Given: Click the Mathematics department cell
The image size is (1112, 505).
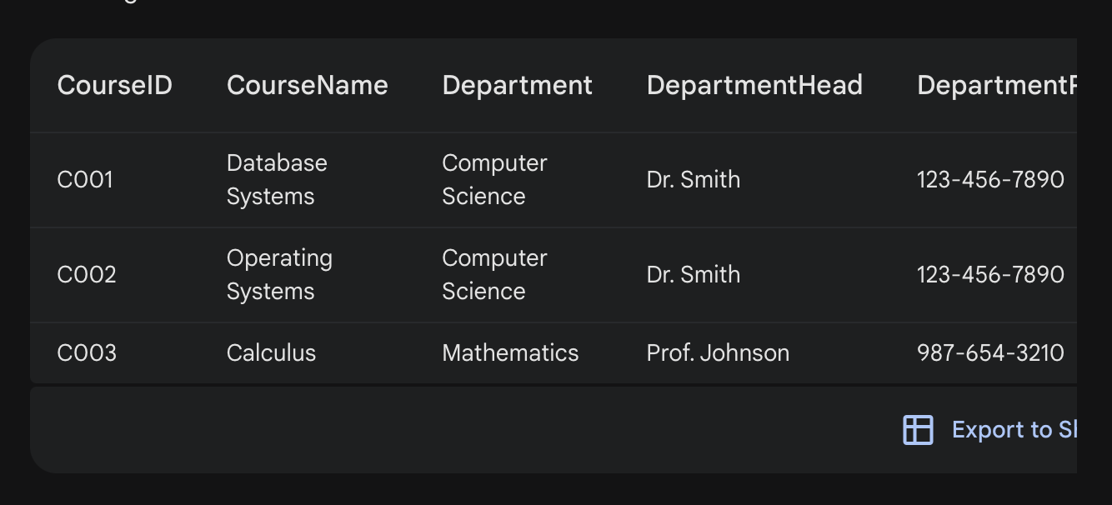Looking at the screenshot, I should click(510, 353).
